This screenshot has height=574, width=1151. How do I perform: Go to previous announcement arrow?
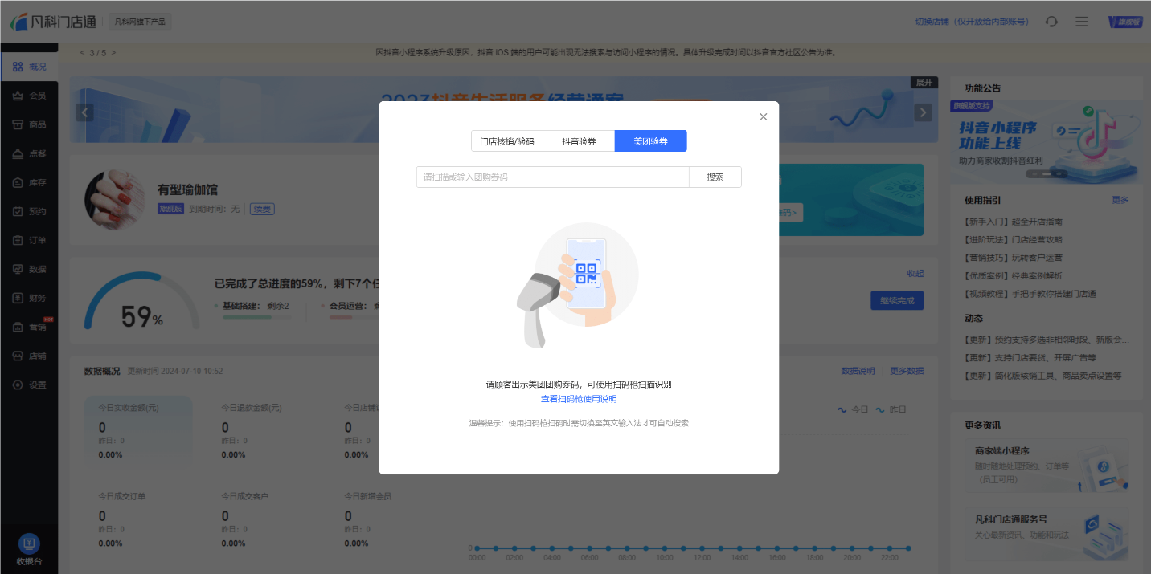pos(82,53)
